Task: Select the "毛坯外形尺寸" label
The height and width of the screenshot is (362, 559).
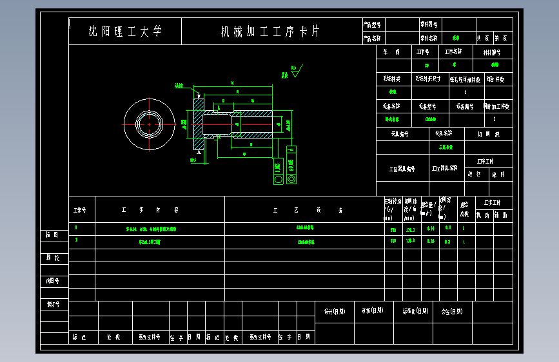Action: pos(428,79)
